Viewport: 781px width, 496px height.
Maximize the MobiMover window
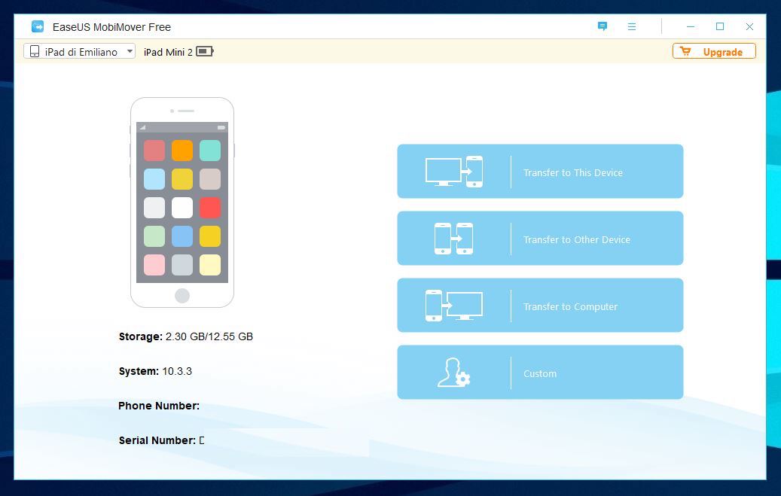(720, 26)
